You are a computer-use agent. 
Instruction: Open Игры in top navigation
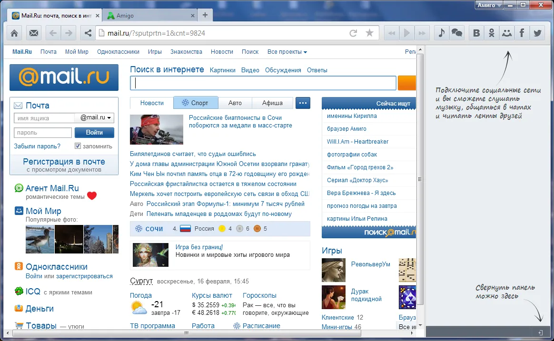[x=155, y=51]
